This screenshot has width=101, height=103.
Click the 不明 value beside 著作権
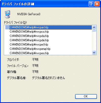pyautogui.click(x=35, y=72)
